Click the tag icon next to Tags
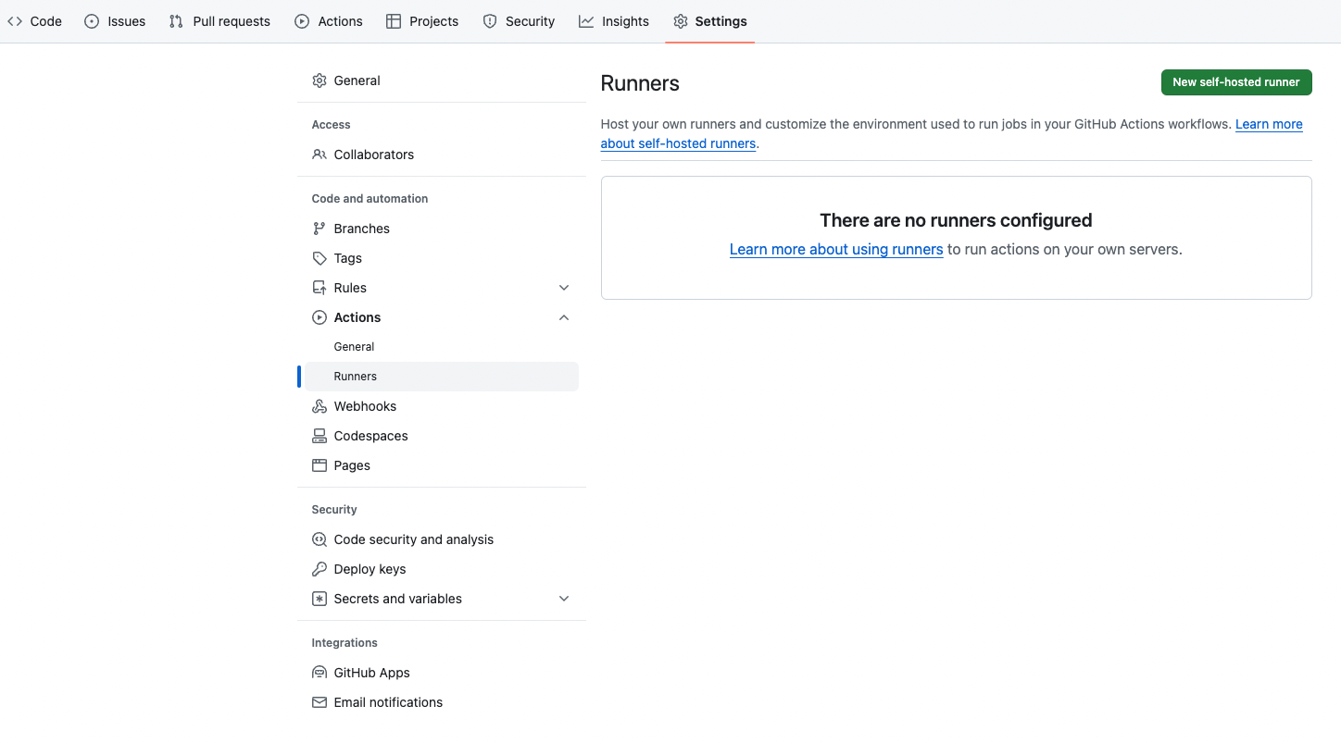Image resolution: width=1341 pixels, height=743 pixels. click(320, 258)
